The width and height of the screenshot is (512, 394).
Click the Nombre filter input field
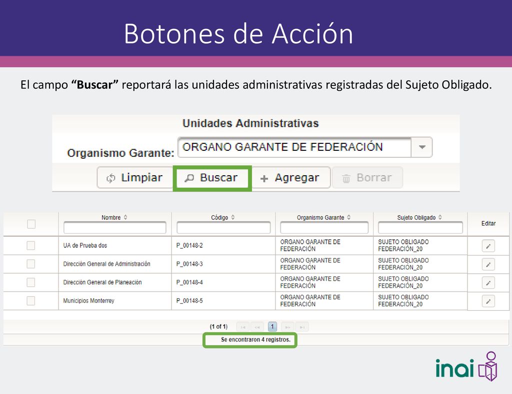click(x=115, y=227)
